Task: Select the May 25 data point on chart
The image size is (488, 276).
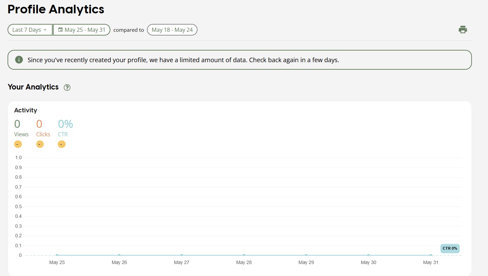Action: point(57,255)
